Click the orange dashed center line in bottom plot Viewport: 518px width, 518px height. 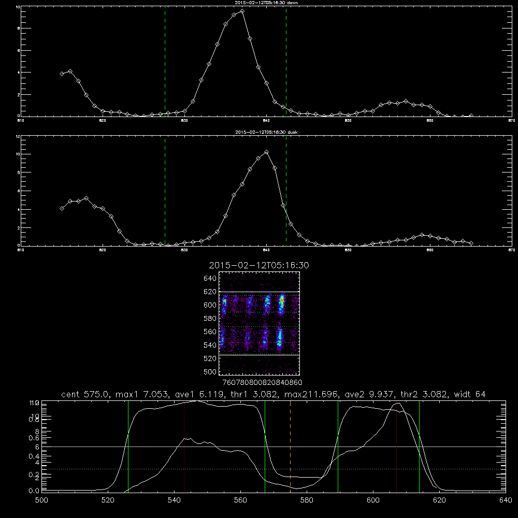click(x=291, y=446)
